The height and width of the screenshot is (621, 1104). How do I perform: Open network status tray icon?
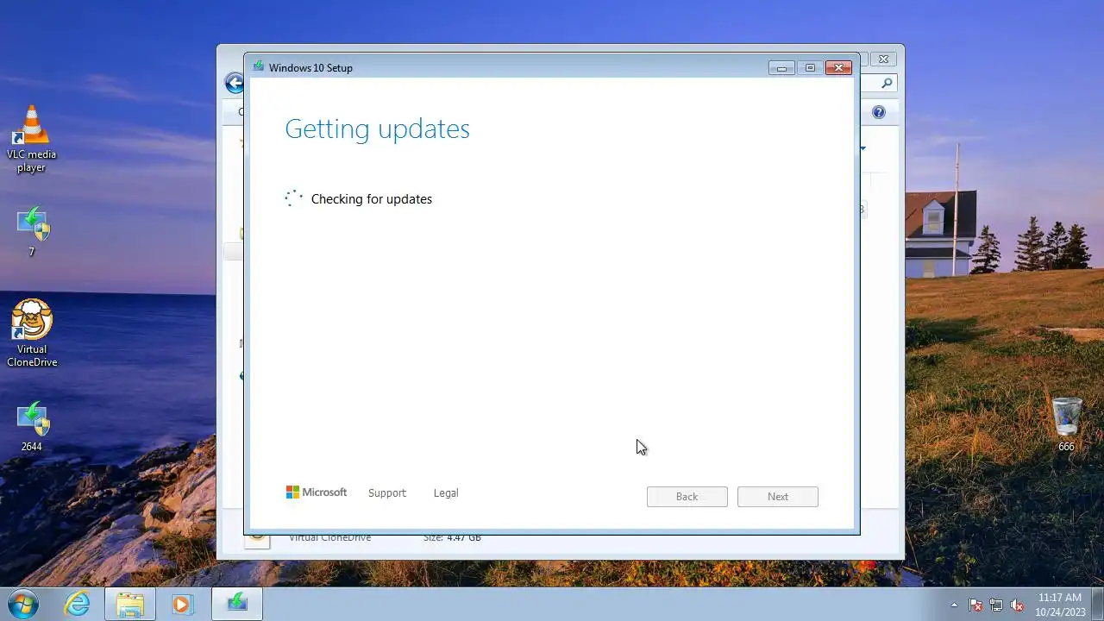996,605
